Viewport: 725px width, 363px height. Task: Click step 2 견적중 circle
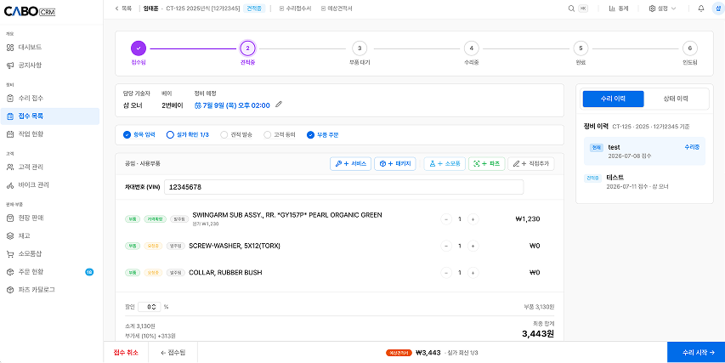point(247,48)
